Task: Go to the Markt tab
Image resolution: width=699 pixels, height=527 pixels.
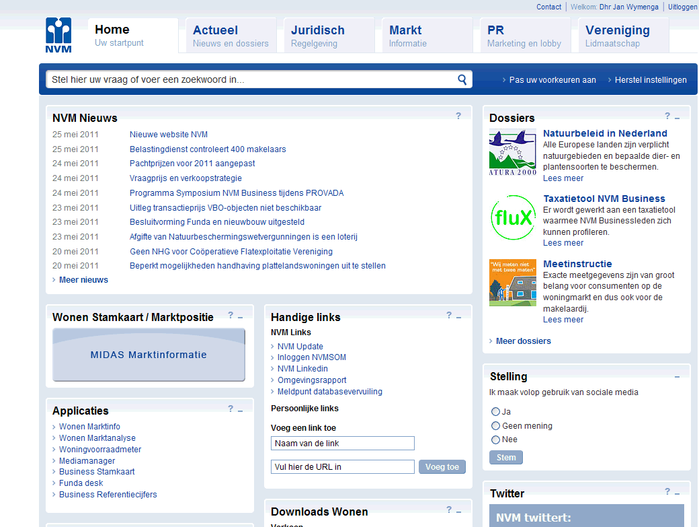Action: coord(427,35)
